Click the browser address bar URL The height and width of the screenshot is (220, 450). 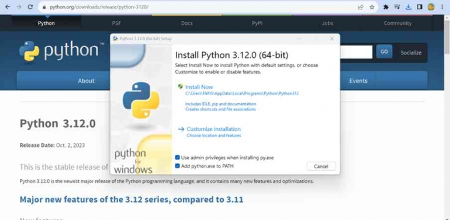pos(99,7)
